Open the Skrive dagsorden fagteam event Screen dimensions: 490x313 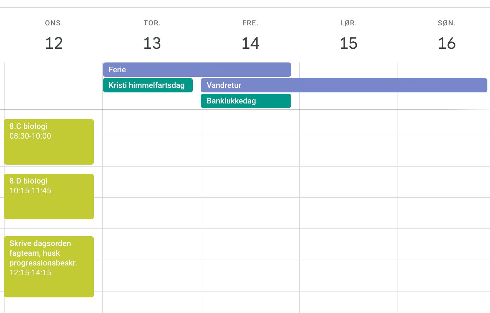(x=49, y=266)
